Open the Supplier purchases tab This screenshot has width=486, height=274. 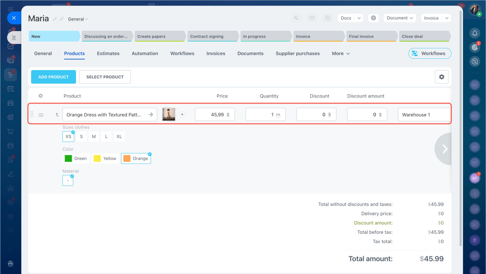coord(298,53)
